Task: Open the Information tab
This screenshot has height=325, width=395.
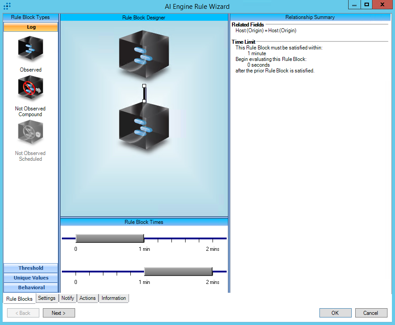Action: tap(114, 298)
